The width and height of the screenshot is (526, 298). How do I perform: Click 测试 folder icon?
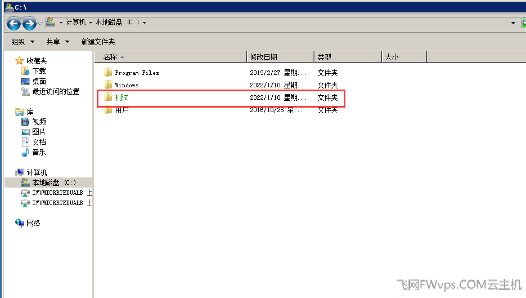pos(108,97)
